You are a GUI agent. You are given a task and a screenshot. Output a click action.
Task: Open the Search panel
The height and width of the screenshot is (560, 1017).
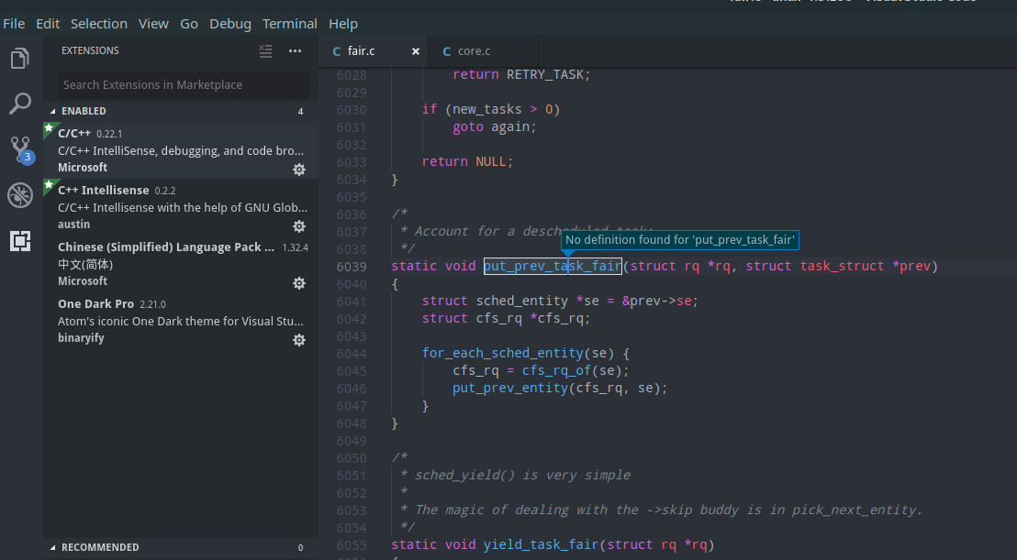click(20, 103)
